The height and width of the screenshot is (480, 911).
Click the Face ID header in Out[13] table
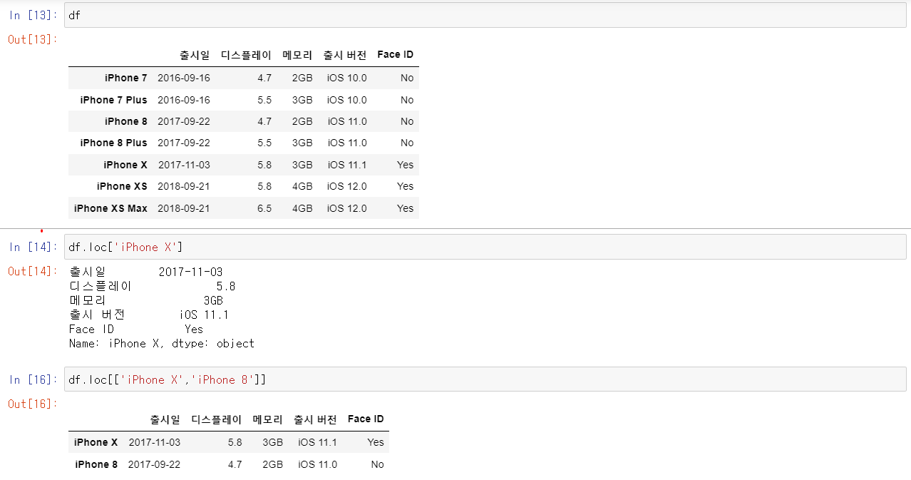tap(396, 55)
